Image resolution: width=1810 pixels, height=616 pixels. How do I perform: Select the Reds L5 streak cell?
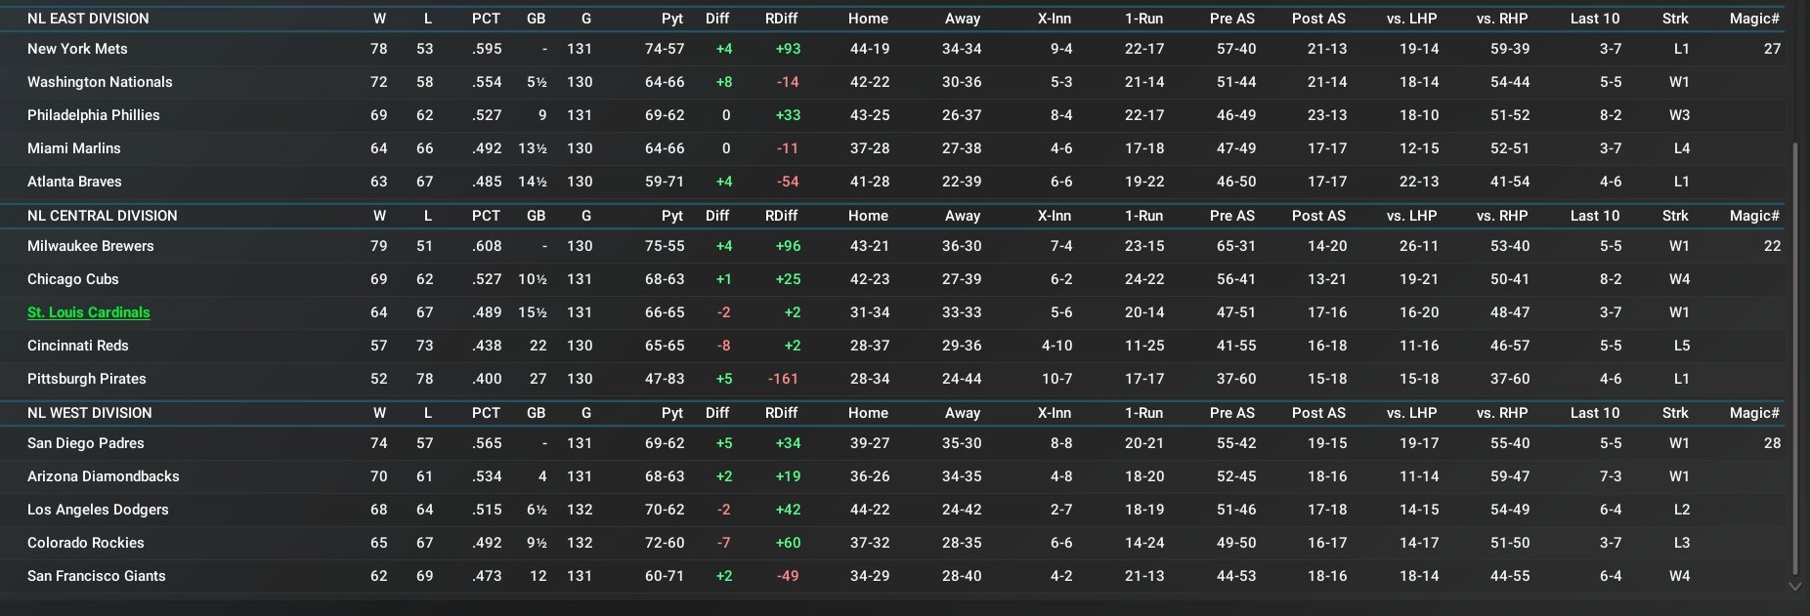1681,346
